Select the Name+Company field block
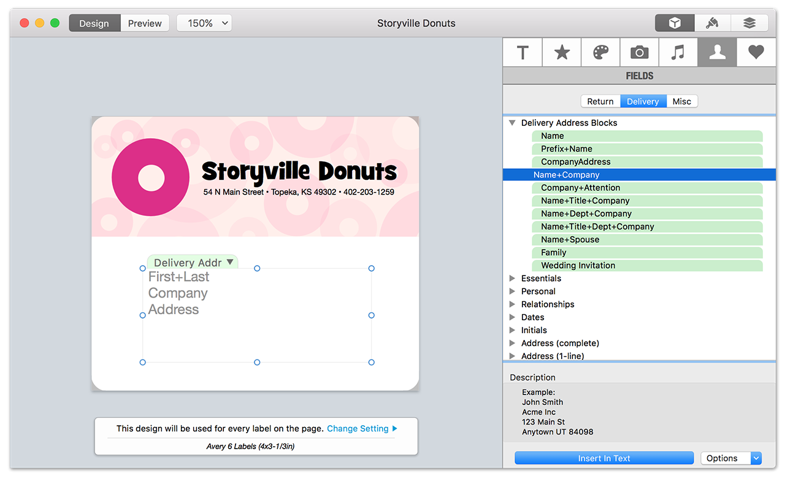The image size is (785, 478). (x=639, y=175)
